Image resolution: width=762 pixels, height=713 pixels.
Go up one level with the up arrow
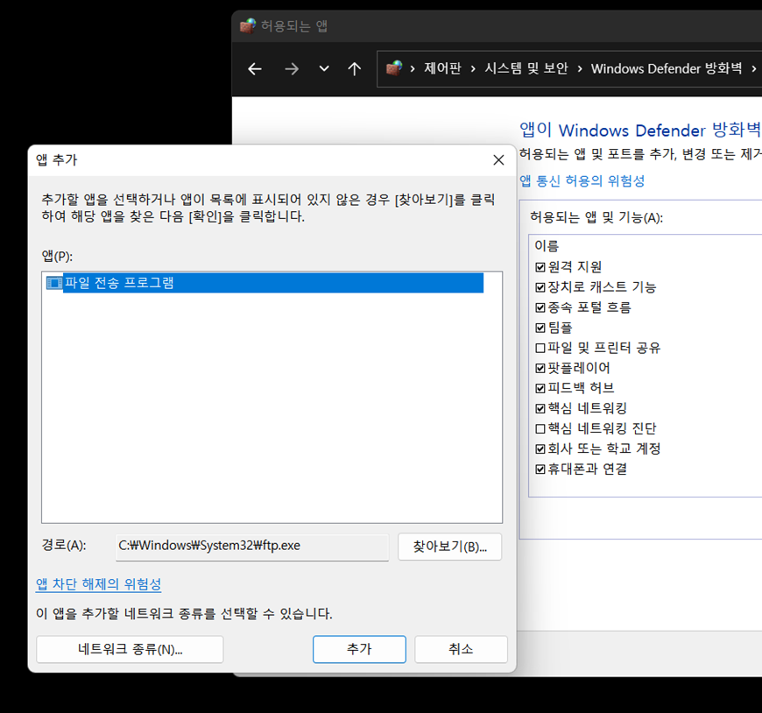354,69
